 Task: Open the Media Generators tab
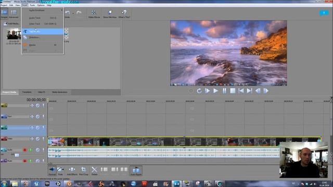60,92
